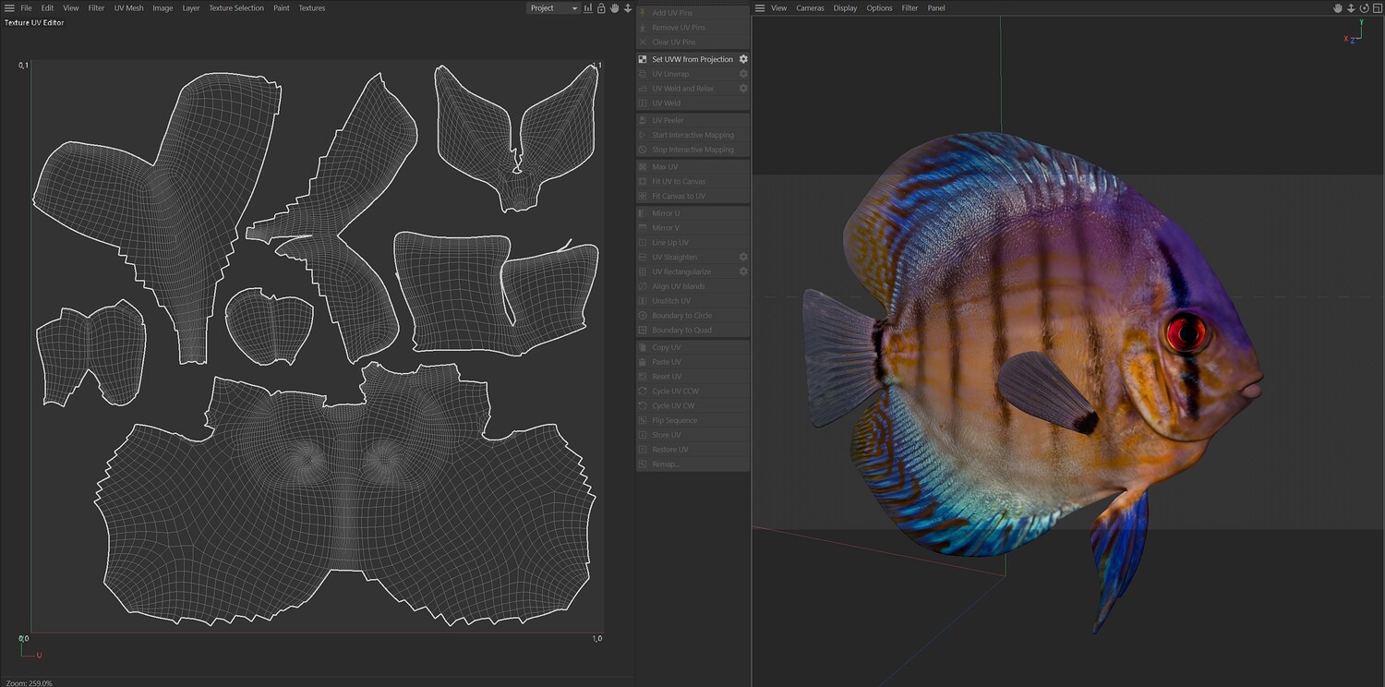Image resolution: width=1385 pixels, height=687 pixels.
Task: Click the Boundary to Circle icon
Action: point(643,316)
